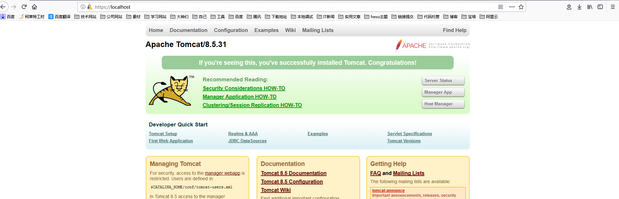The height and width of the screenshot is (199, 619).
Task: Click Find Help in the navigation bar
Action: (x=455, y=30)
